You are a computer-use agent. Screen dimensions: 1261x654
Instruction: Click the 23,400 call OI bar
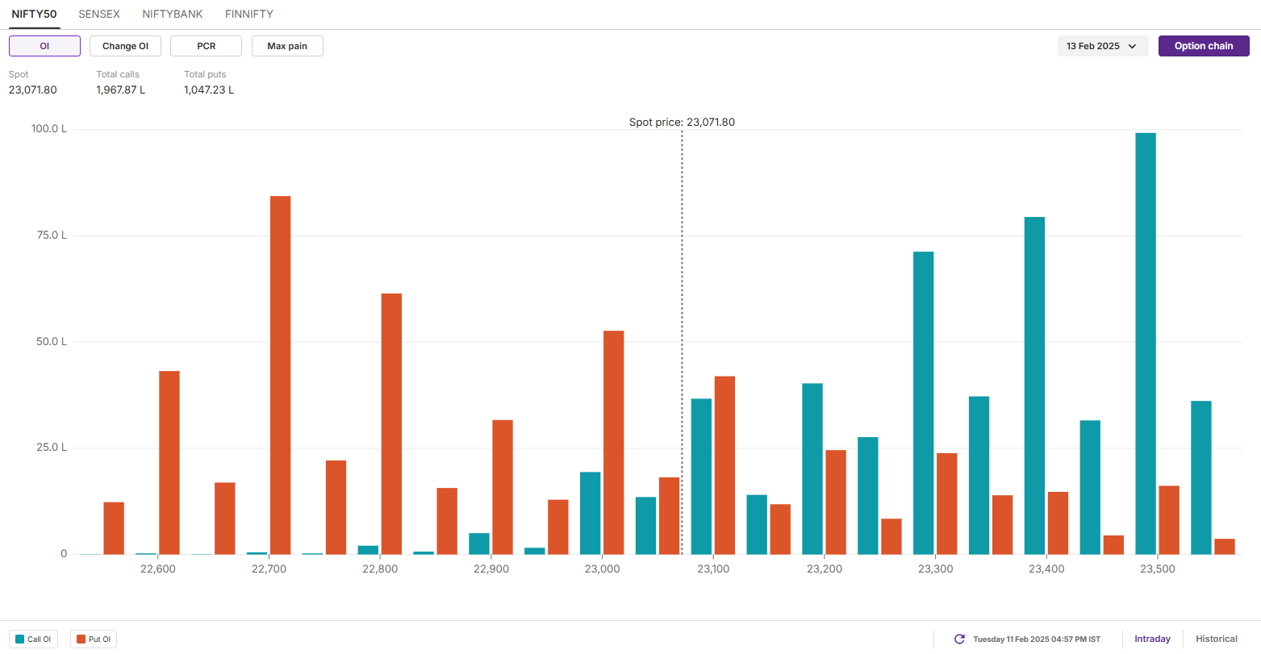coord(1034,385)
